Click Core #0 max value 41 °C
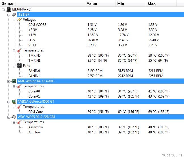This screenshot has width=184, height=159. coord(159,91)
